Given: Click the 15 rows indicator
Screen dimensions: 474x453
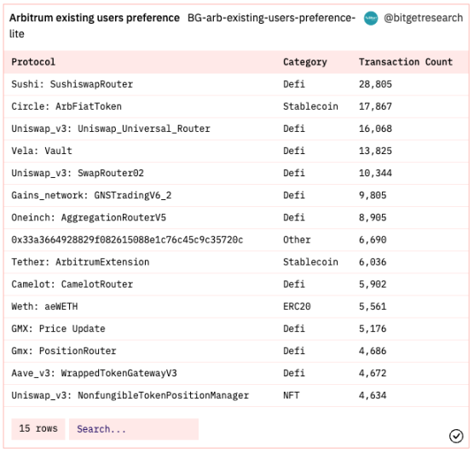Looking at the screenshot, I should (x=38, y=429).
